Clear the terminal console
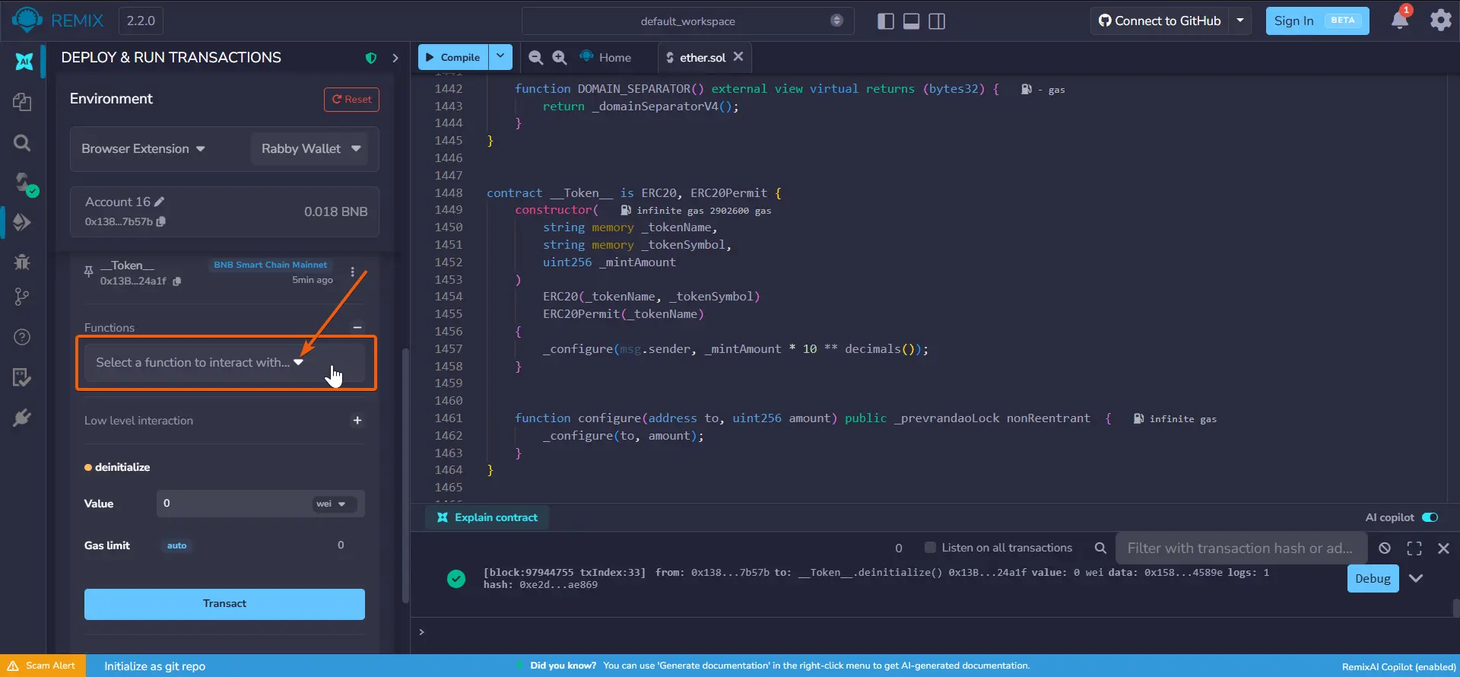Screen dimensions: 1460x677 pos(1385,548)
